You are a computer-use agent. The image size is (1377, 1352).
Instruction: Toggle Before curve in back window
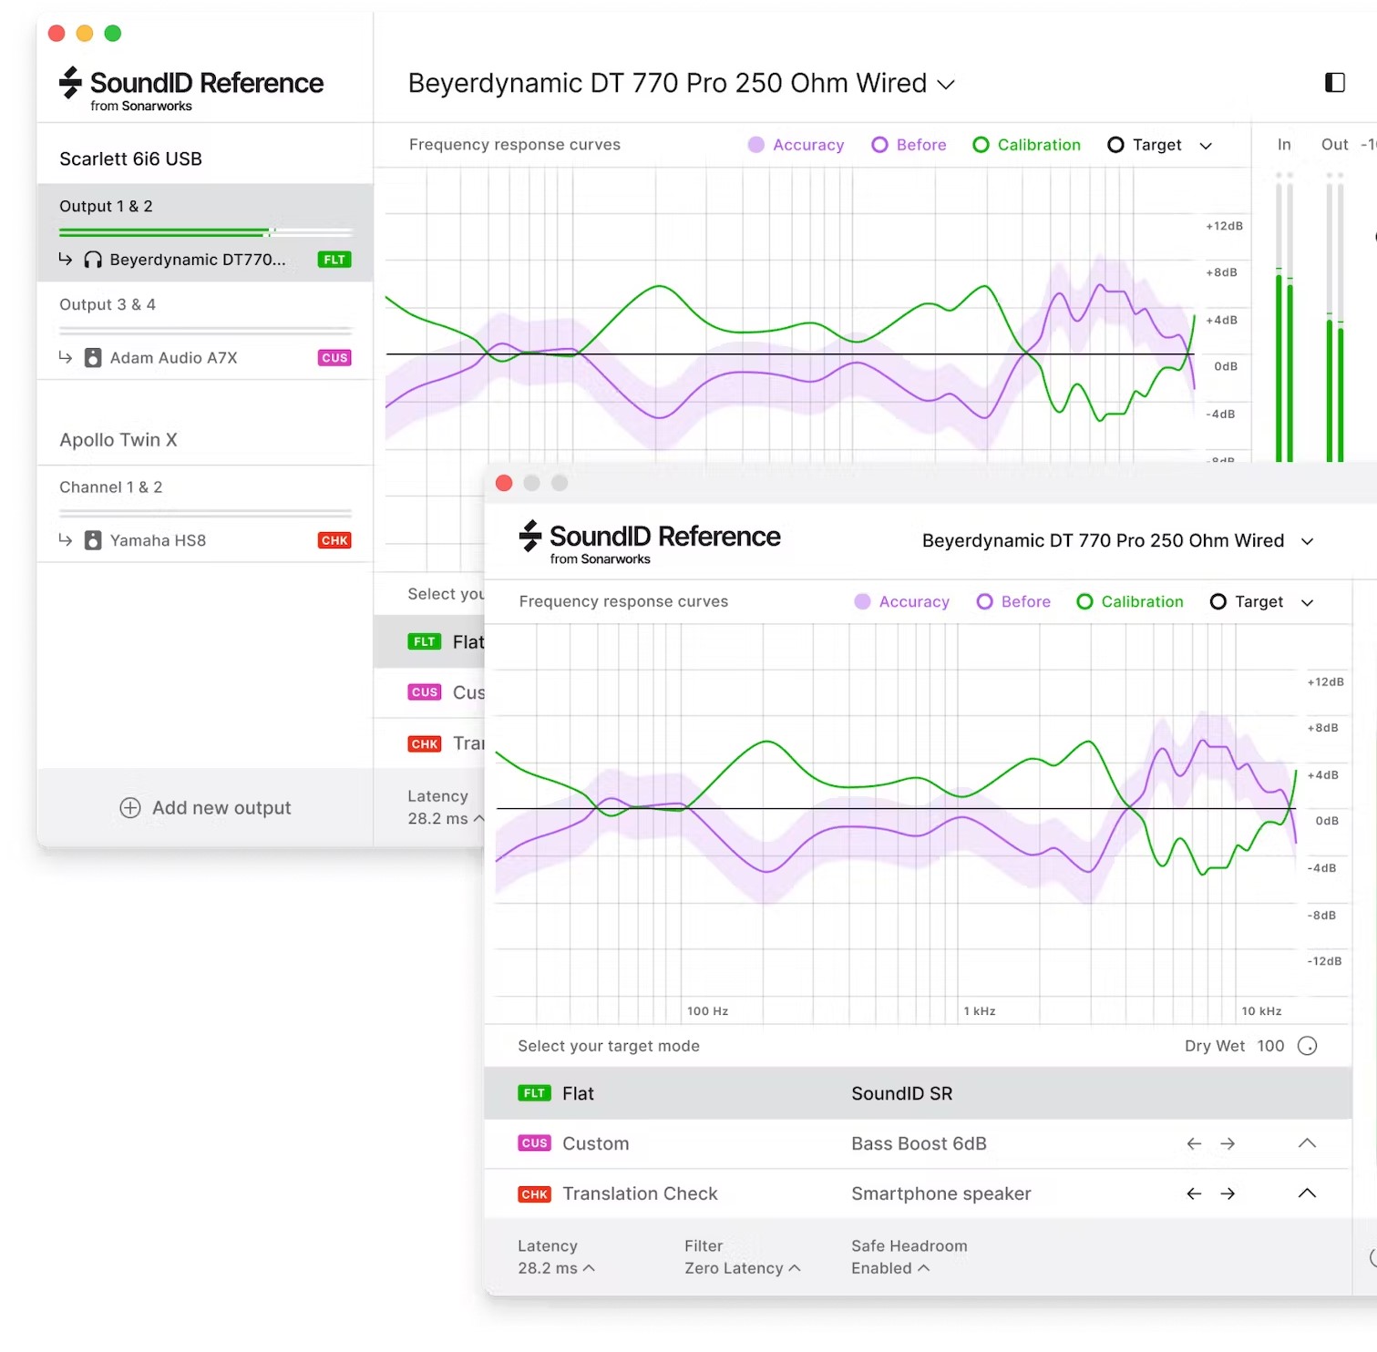click(x=909, y=145)
